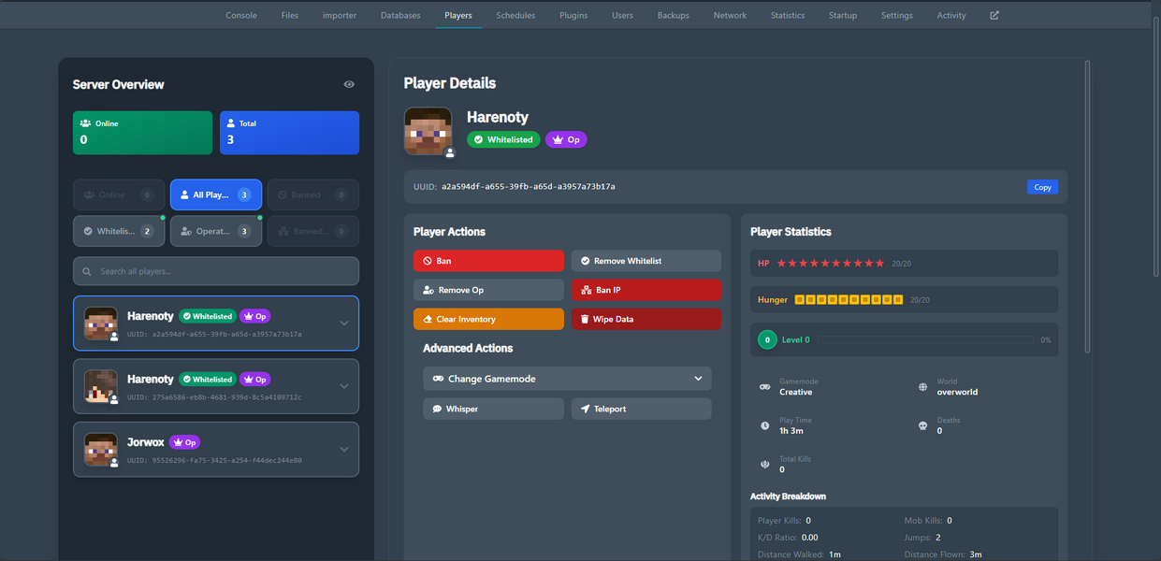
Task: Click the Ban IP action with flame icon
Action: coord(646,290)
